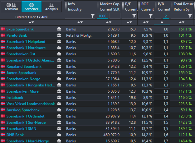
Task: Click briefcase icon for Sparebank 1 SMN
Action: coord(59,128)
